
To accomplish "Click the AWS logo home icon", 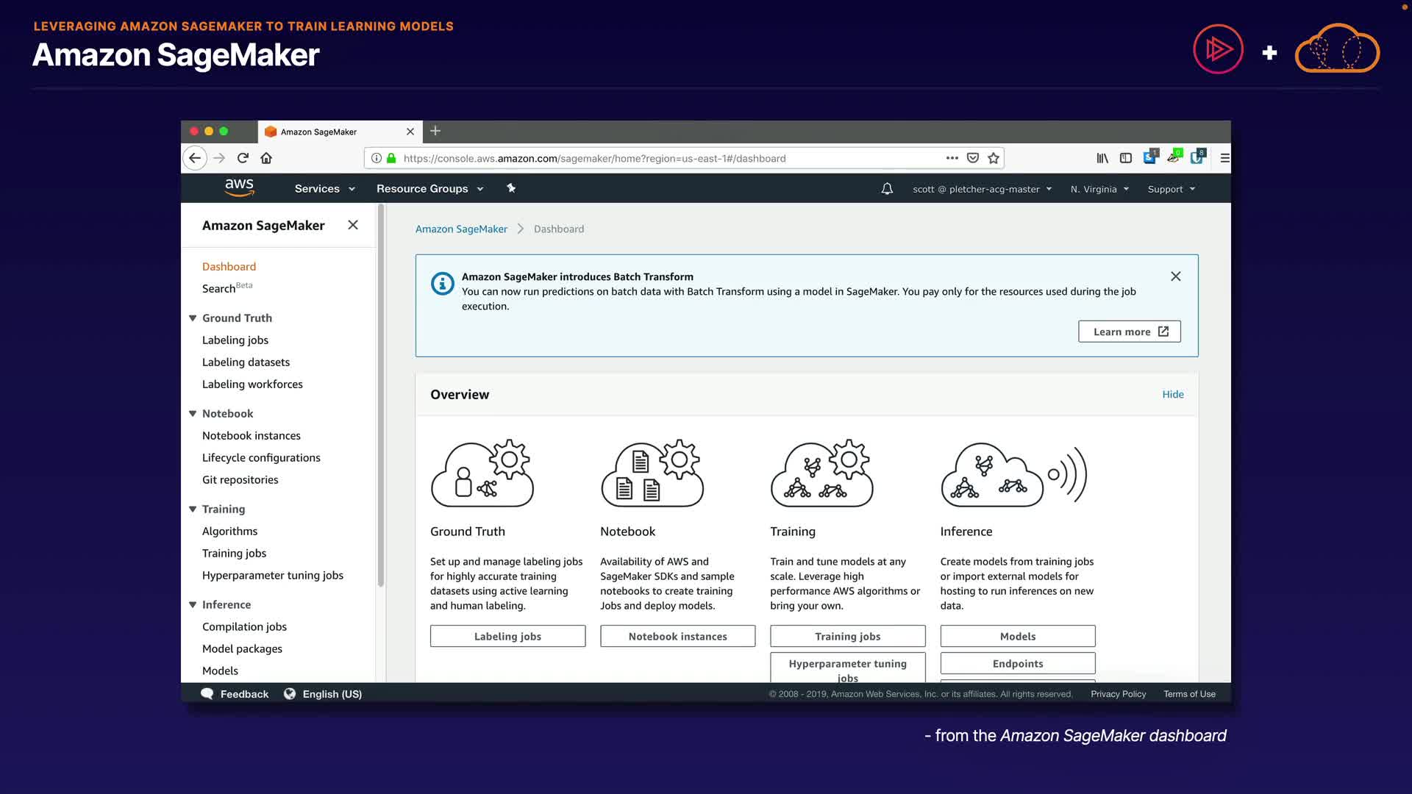I will (x=239, y=187).
